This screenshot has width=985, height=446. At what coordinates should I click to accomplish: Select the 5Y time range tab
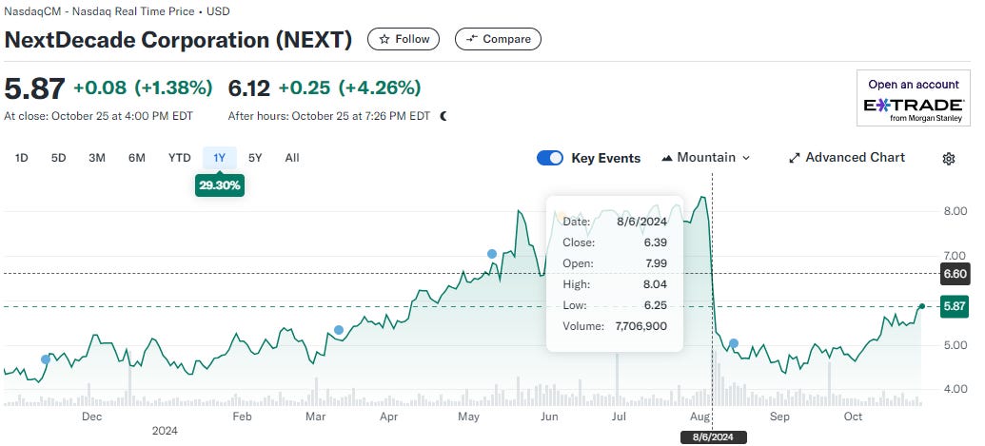(x=255, y=158)
